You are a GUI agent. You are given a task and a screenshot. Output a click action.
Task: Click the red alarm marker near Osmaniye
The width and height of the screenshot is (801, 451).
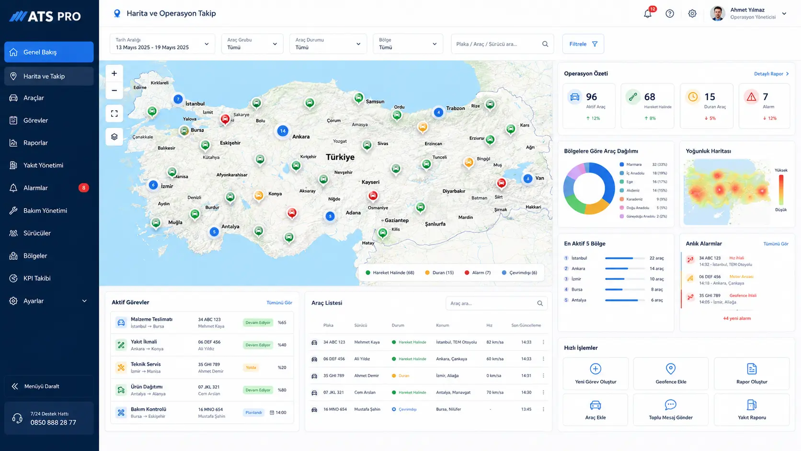pyautogui.click(x=373, y=195)
